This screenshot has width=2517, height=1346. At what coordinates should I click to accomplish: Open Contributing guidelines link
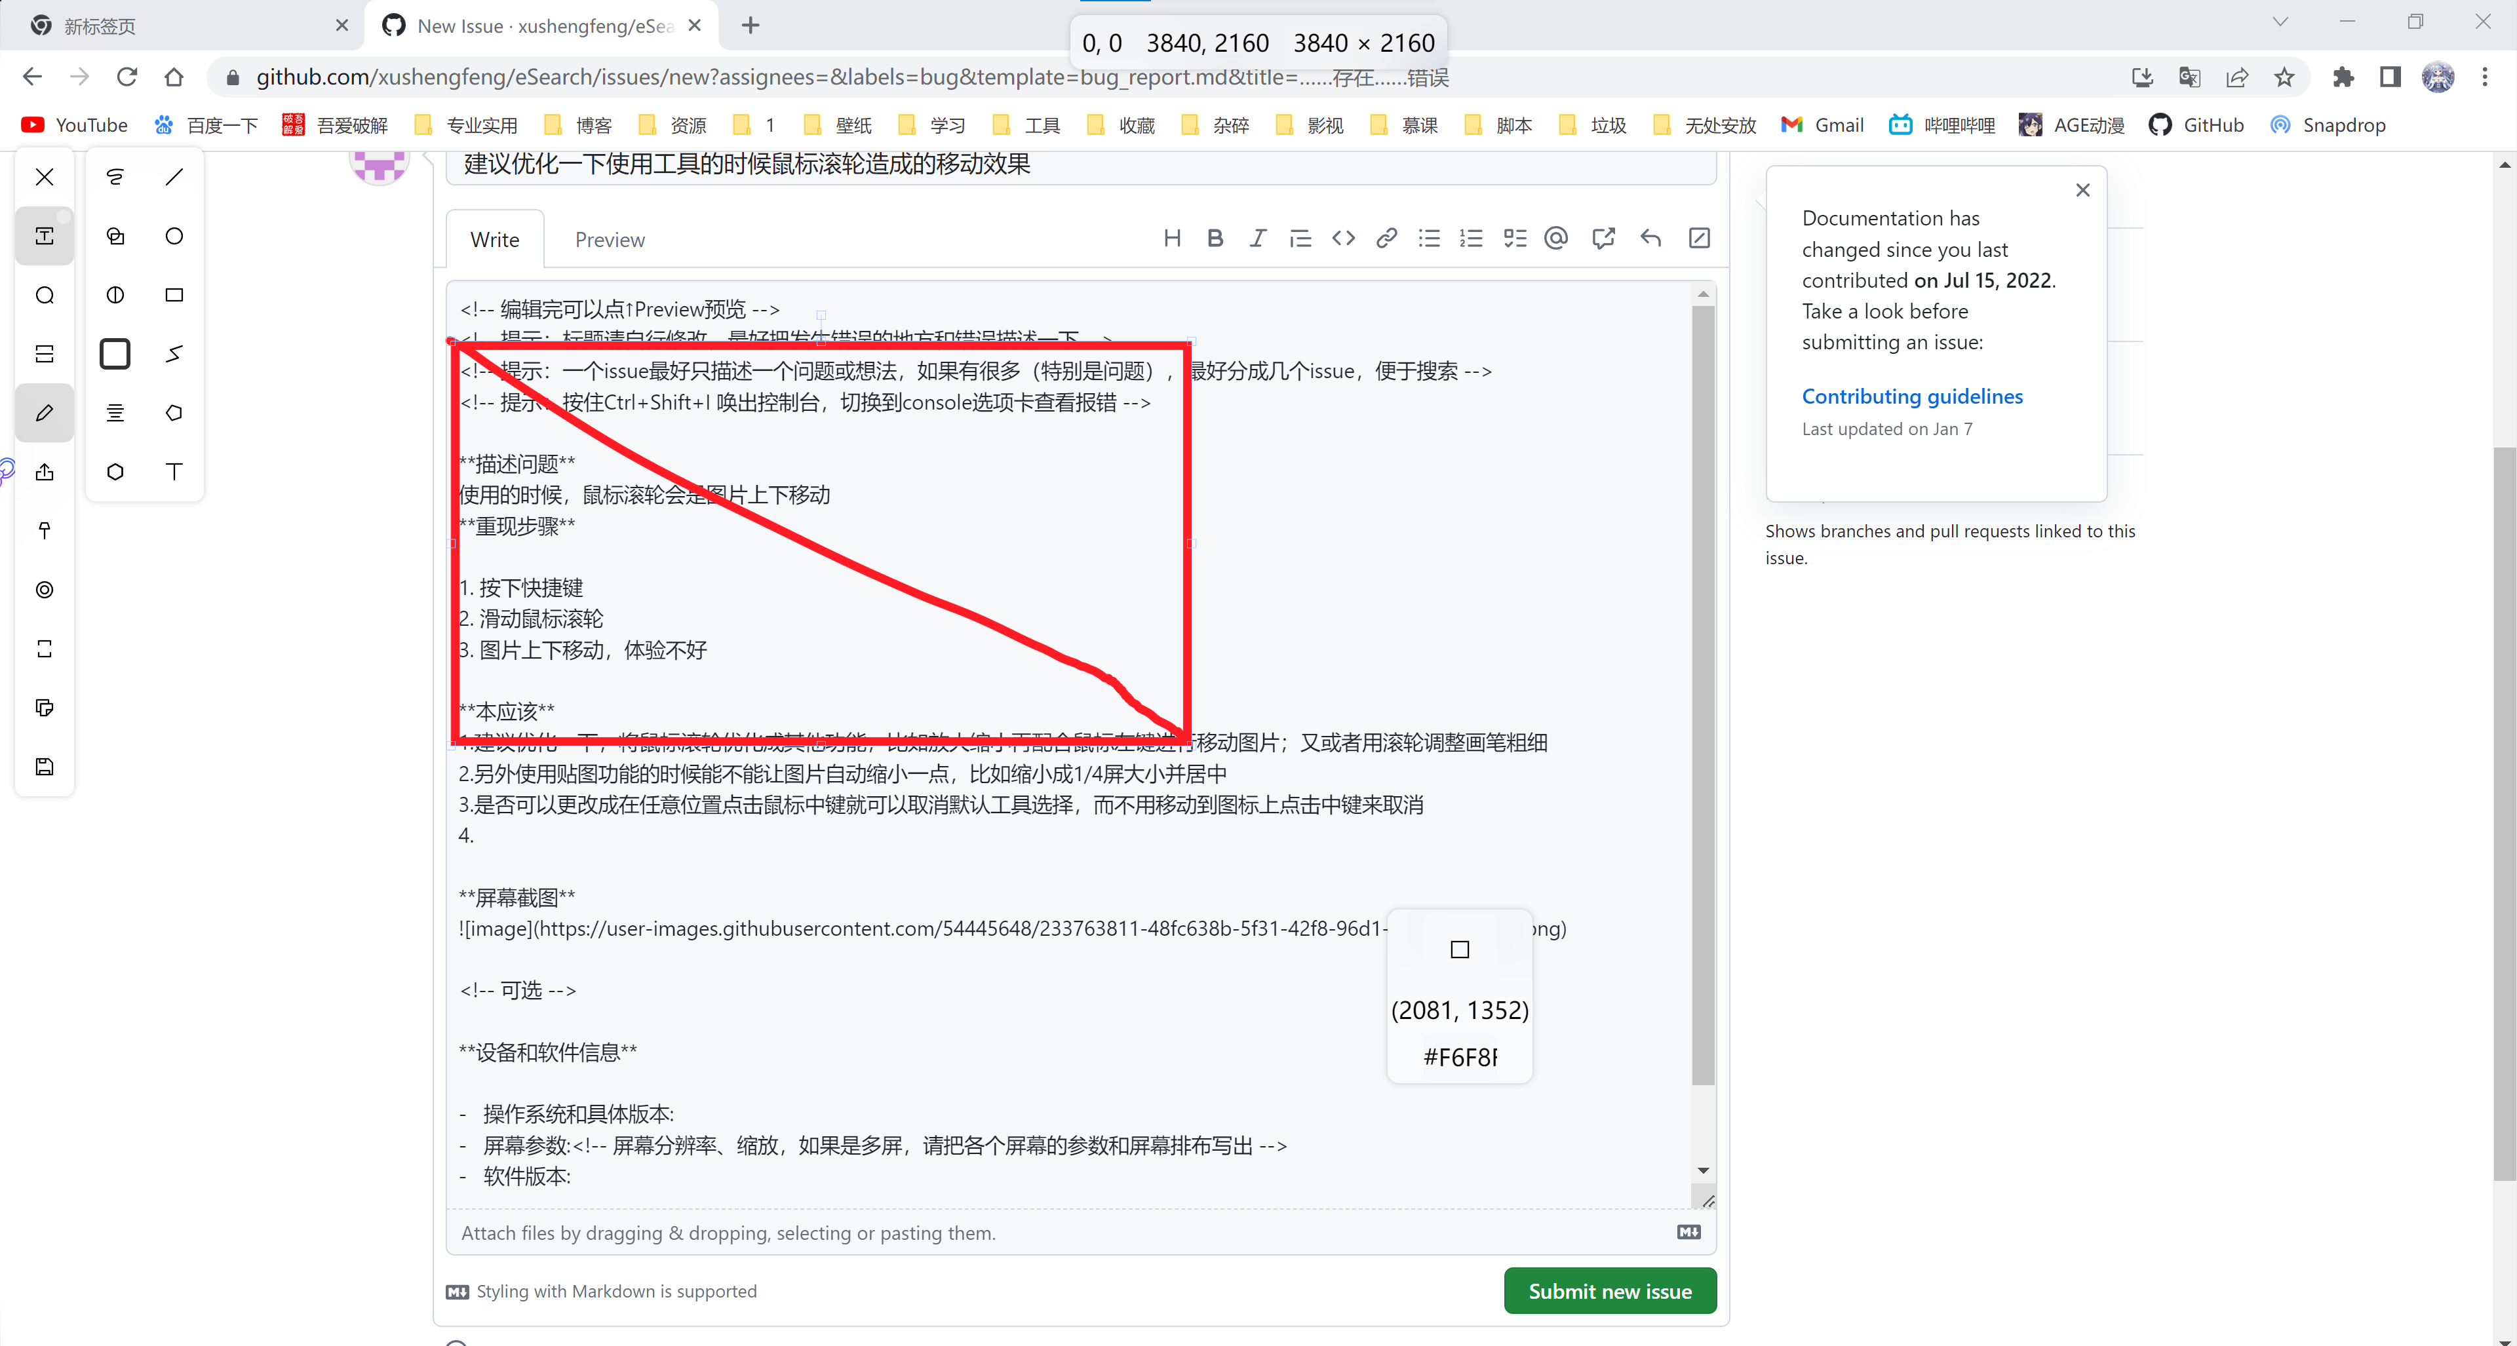pos(1912,396)
